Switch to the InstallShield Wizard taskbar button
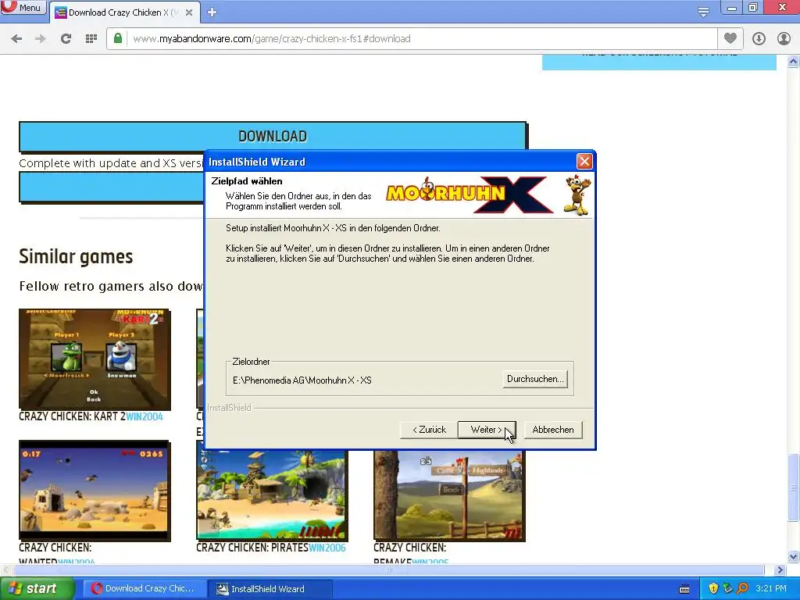 click(270, 589)
